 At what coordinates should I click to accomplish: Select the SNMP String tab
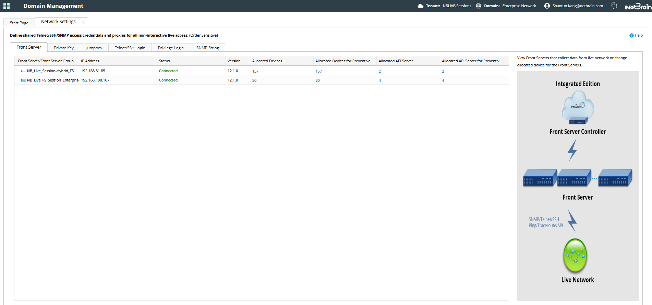[x=207, y=48]
